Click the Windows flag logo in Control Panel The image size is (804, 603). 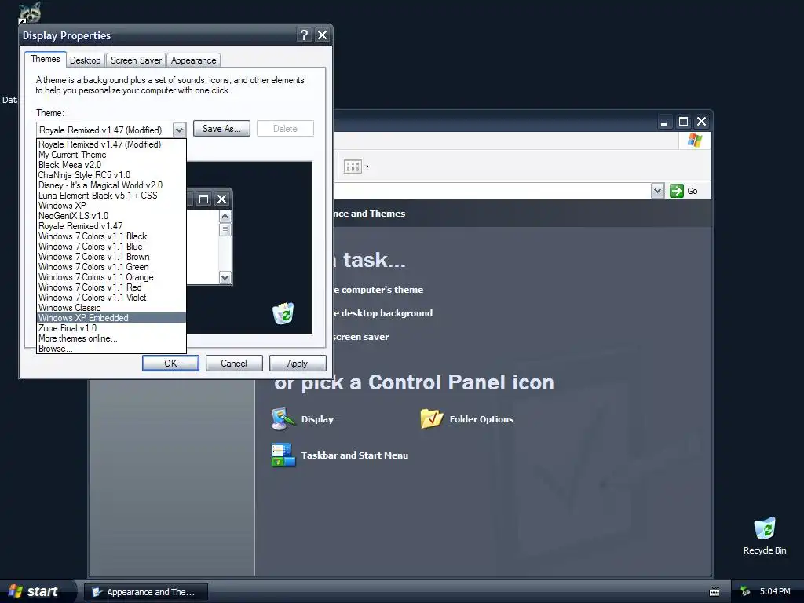tap(695, 140)
